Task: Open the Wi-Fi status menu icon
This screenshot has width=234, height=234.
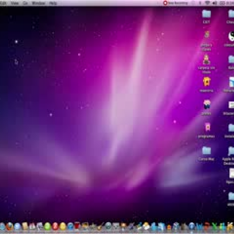Action: coord(207,3)
